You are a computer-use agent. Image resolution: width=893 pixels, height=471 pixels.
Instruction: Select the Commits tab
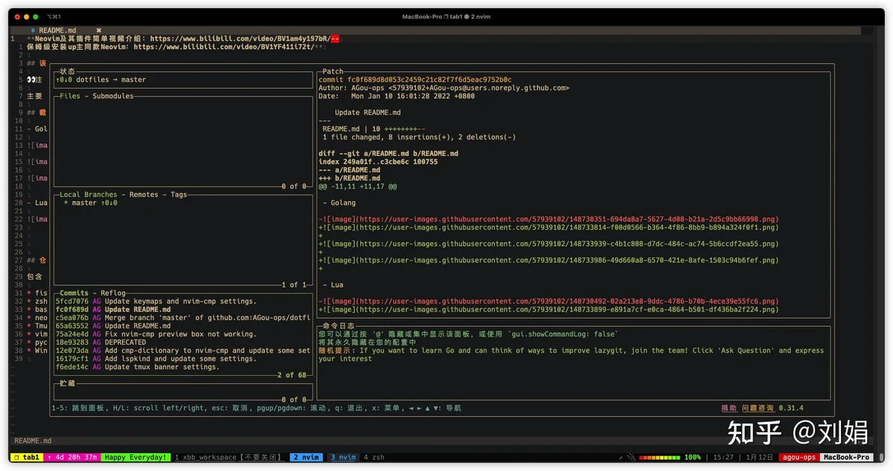tap(74, 293)
